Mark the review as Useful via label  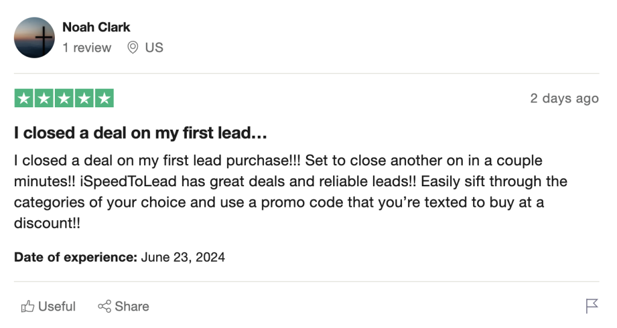click(57, 306)
